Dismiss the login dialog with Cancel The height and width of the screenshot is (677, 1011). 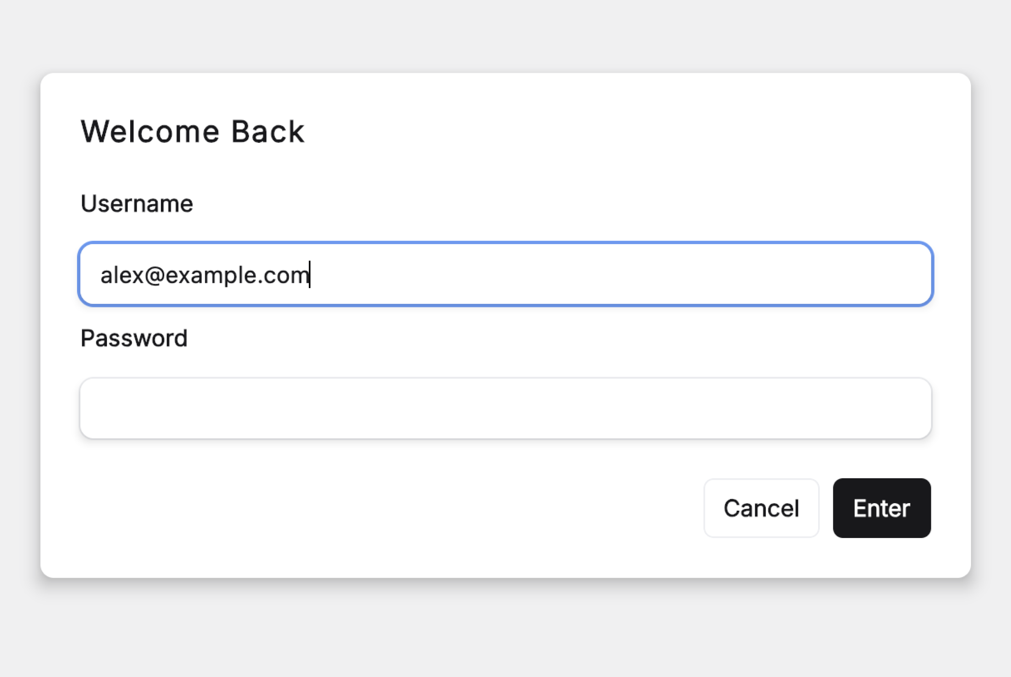[x=761, y=508]
